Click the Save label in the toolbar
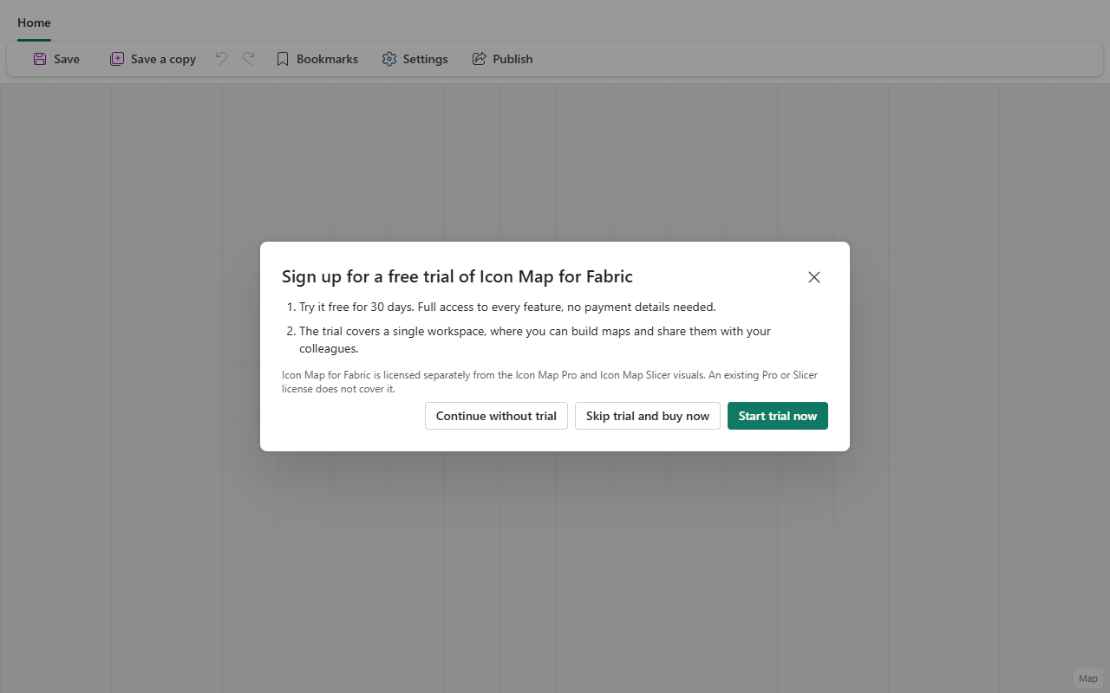Image resolution: width=1110 pixels, height=693 pixels. 67,59
